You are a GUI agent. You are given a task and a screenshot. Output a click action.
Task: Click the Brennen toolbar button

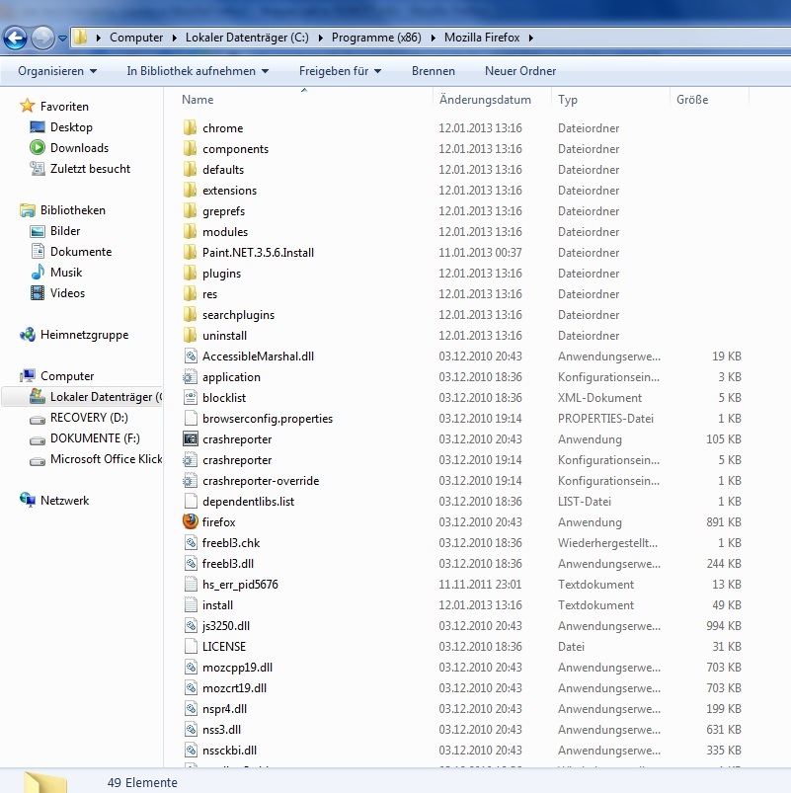[x=434, y=71]
